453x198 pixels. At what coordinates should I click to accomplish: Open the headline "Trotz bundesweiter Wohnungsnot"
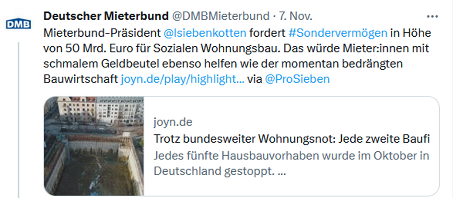pyautogui.click(x=291, y=139)
